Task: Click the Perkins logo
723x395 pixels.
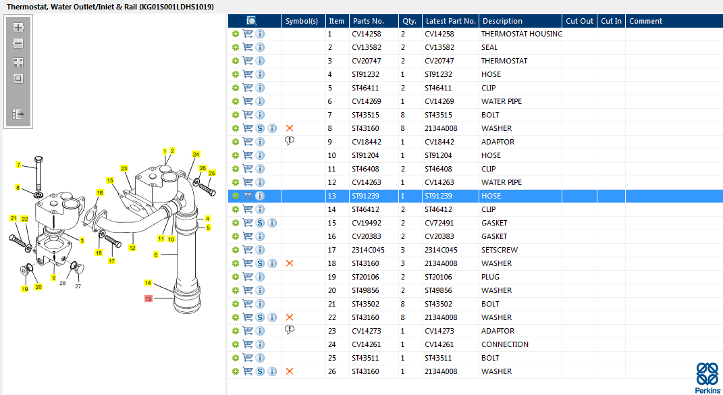Action: coord(707,378)
